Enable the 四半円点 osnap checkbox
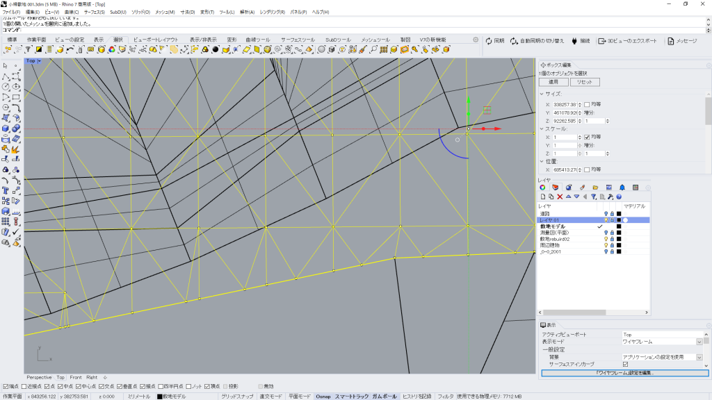 tap(161, 386)
